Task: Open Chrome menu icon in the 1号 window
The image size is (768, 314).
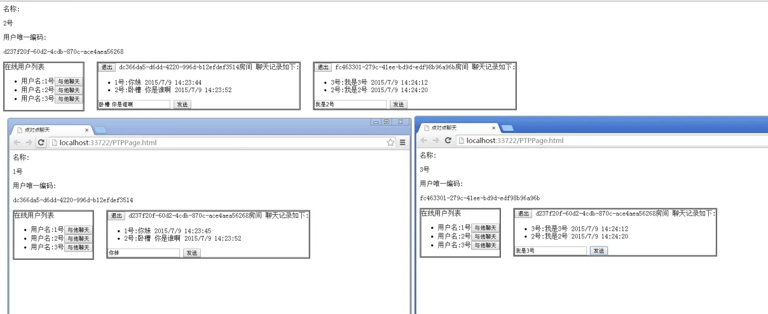Action: 402,142
